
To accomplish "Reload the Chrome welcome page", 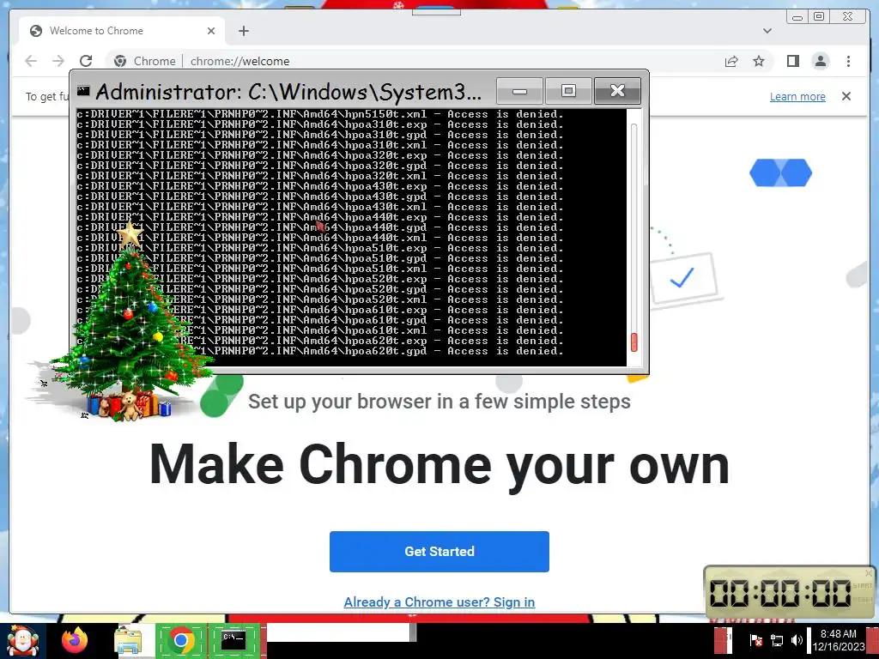I will click(86, 61).
